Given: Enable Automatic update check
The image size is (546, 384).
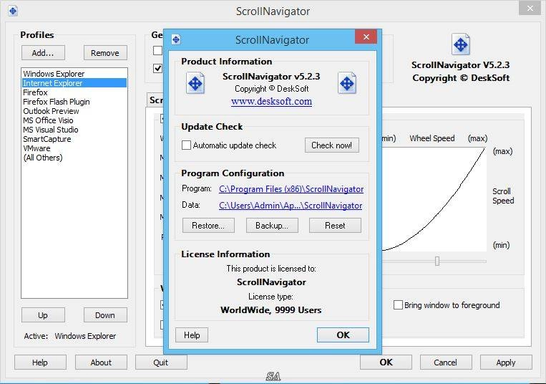Looking at the screenshot, I should 186,145.
